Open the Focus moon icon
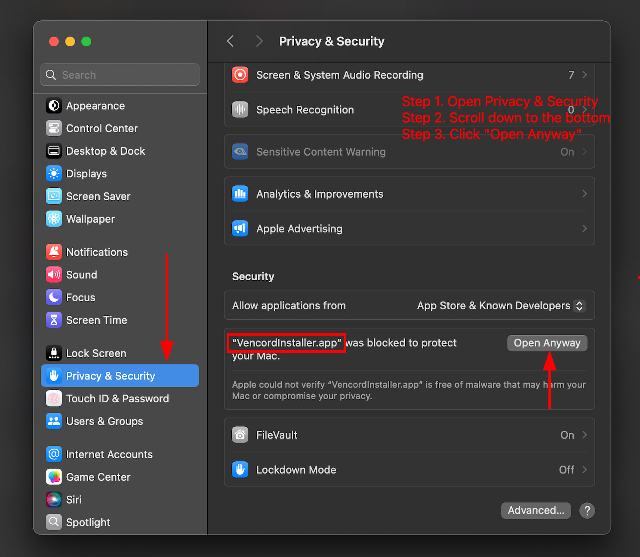This screenshot has height=557, width=640. pos(54,297)
